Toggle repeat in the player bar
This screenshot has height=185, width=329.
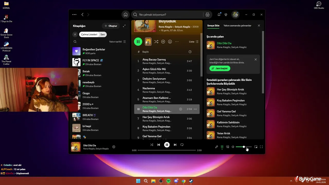pyautogui.click(x=182, y=145)
